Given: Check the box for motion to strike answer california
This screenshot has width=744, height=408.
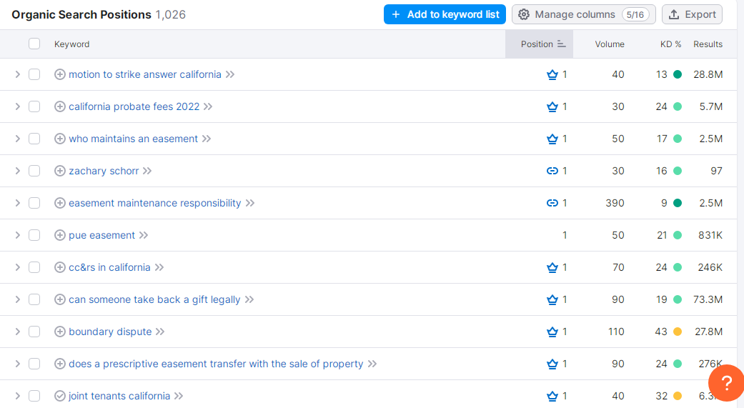Looking at the screenshot, I should coord(34,74).
